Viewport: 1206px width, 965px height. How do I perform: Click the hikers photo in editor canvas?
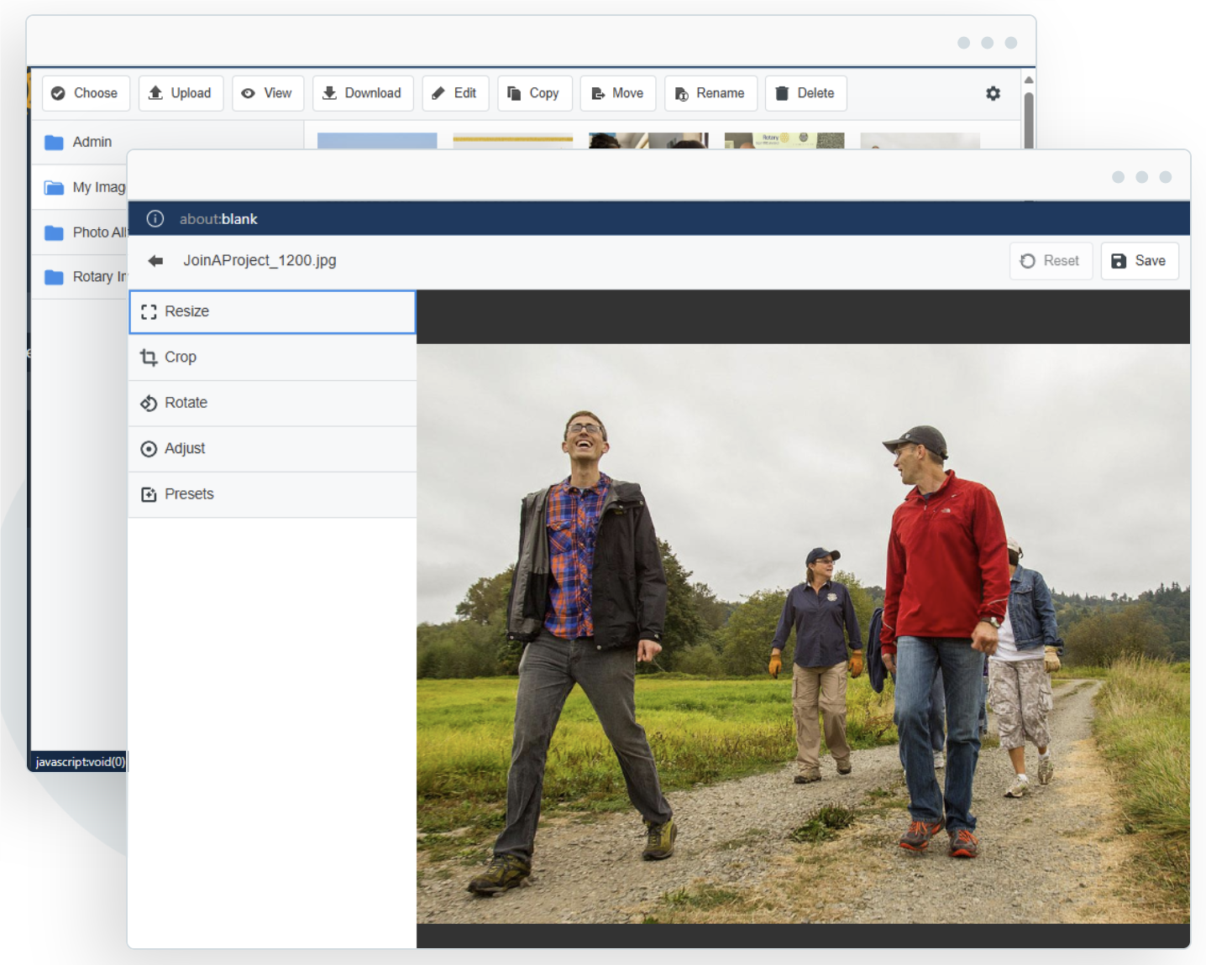click(803, 634)
